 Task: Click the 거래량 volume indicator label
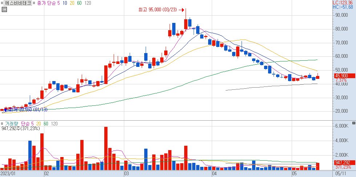(x=12, y=124)
